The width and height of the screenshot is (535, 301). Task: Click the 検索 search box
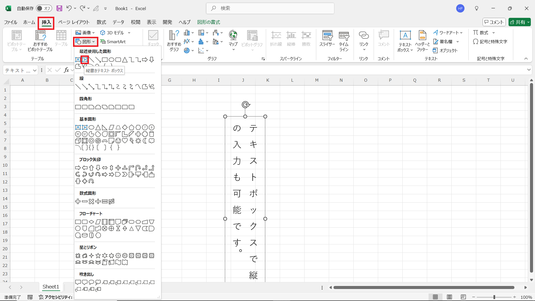270,8
